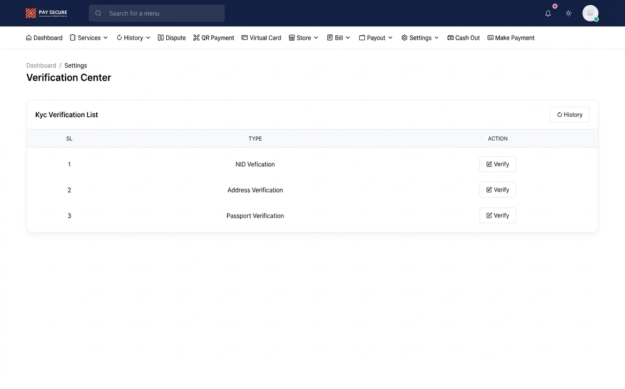Verify the Address Verification row
Screen dimensions: 625x389
[498, 190]
